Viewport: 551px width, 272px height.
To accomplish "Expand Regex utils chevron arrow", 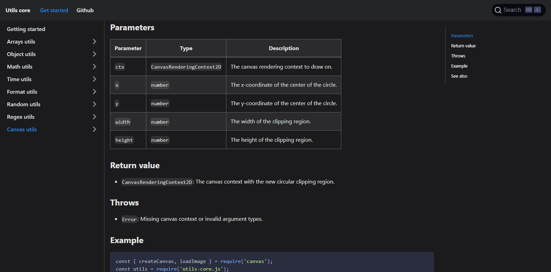I will pyautogui.click(x=94, y=117).
